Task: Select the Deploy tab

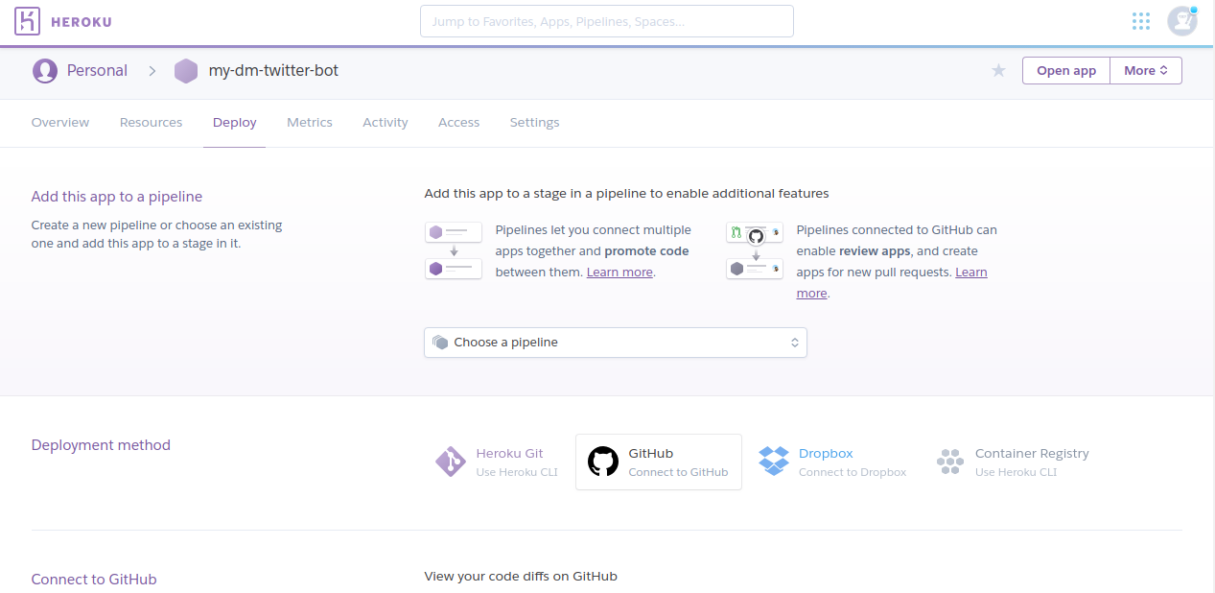Action: 234,123
